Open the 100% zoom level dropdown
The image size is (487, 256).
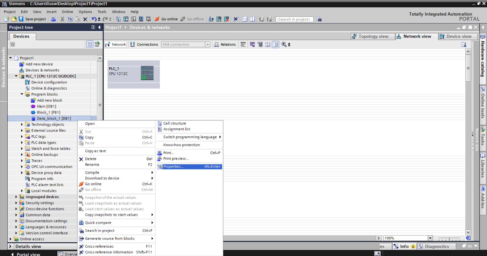click(430, 238)
